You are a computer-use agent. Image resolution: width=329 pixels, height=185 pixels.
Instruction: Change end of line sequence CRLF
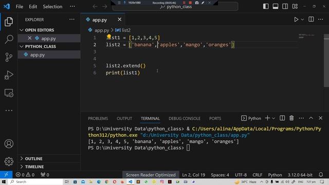(x=257, y=175)
